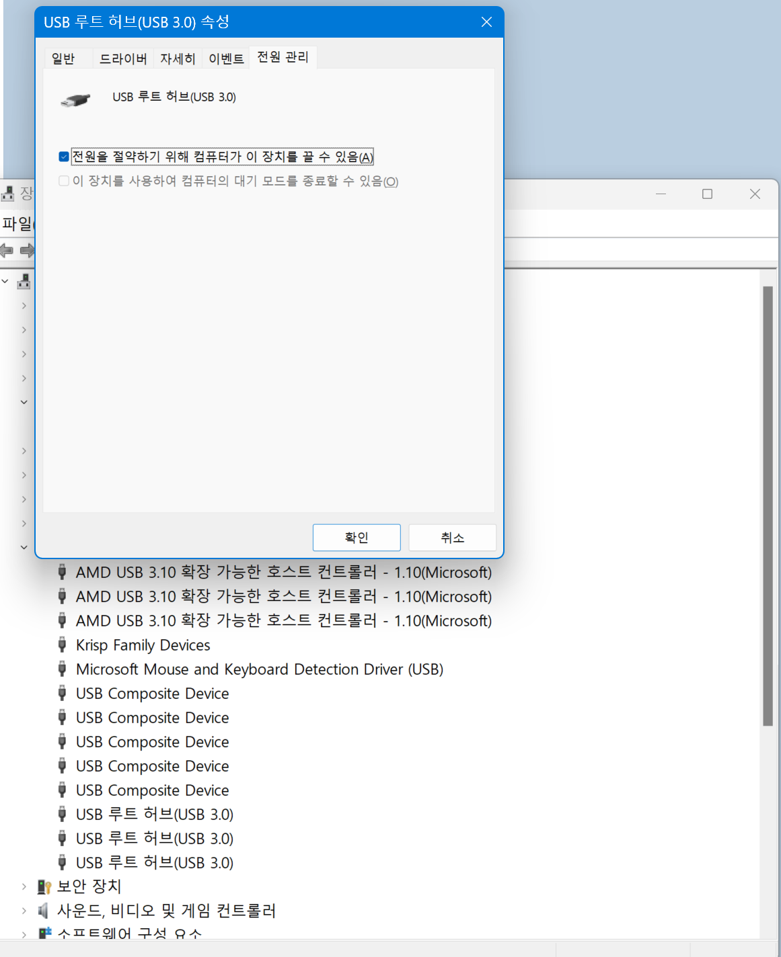The image size is (781, 957).
Task: Select the 일반 tab
Action: click(x=63, y=59)
